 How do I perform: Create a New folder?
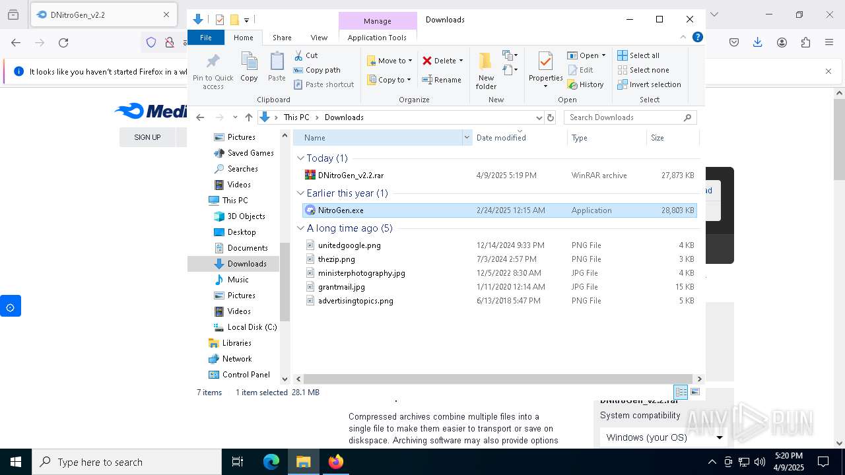[x=486, y=71]
